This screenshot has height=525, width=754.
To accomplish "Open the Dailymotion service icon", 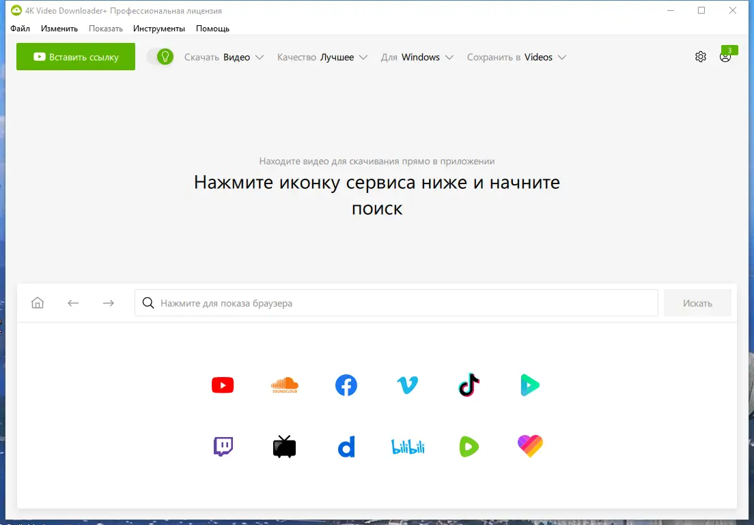I will tap(346, 446).
